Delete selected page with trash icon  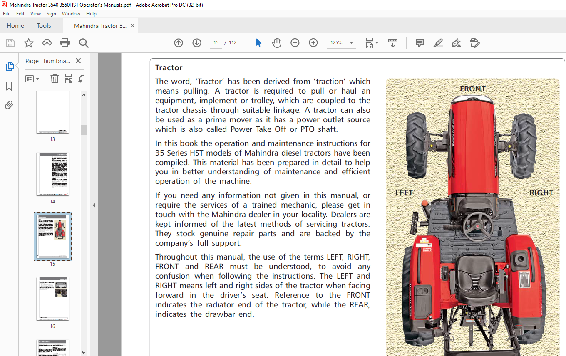(x=55, y=79)
